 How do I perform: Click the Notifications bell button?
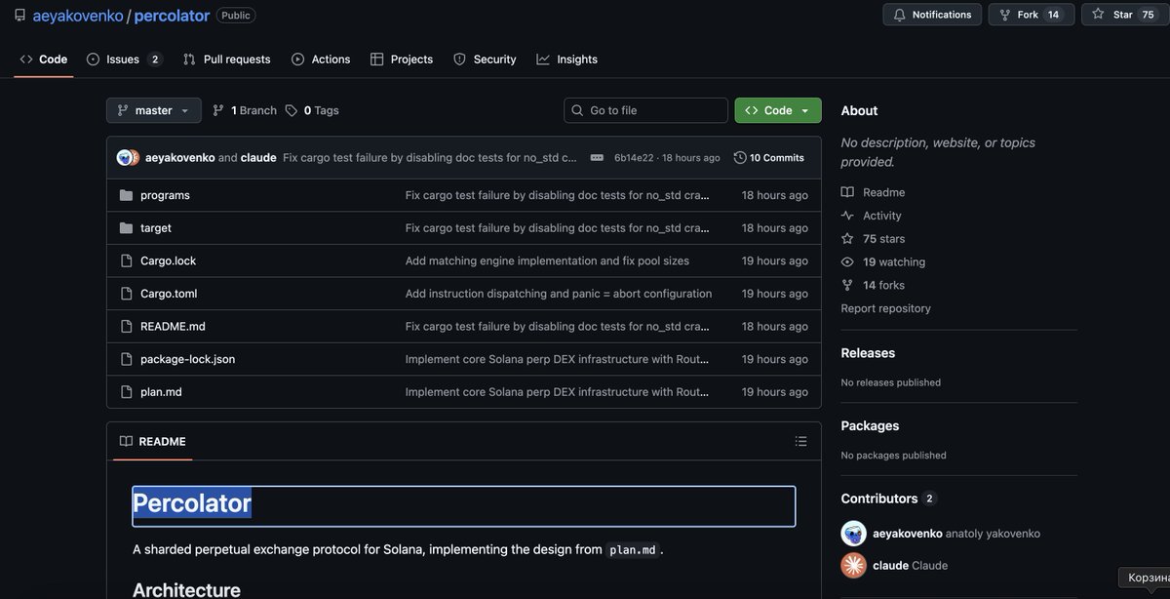coord(932,15)
